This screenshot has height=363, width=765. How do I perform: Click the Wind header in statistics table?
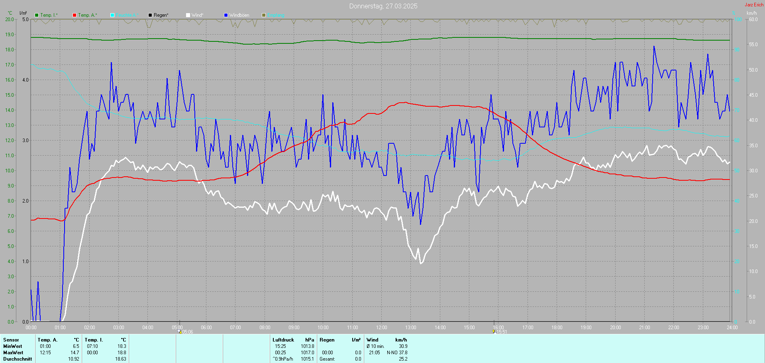click(x=372, y=340)
